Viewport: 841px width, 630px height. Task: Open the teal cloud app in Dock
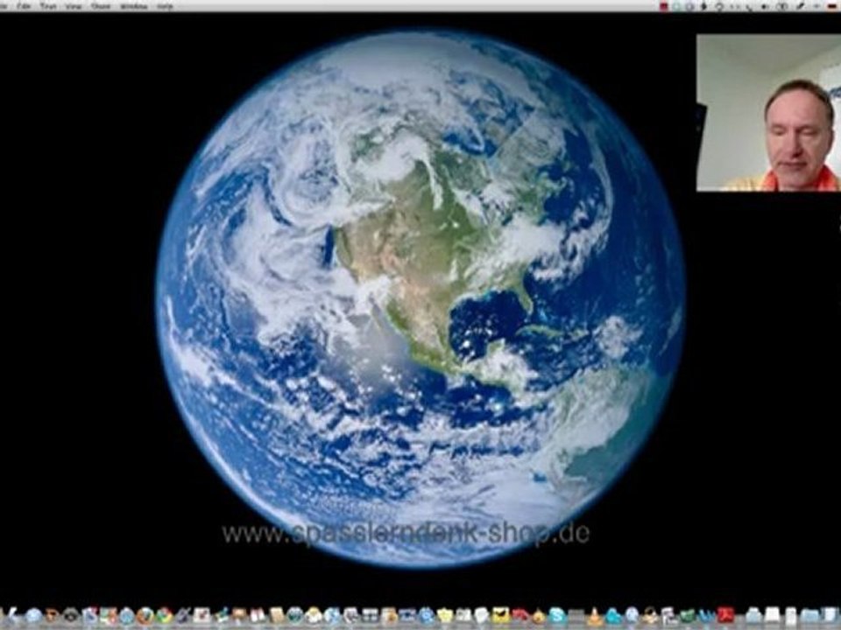tap(614, 616)
